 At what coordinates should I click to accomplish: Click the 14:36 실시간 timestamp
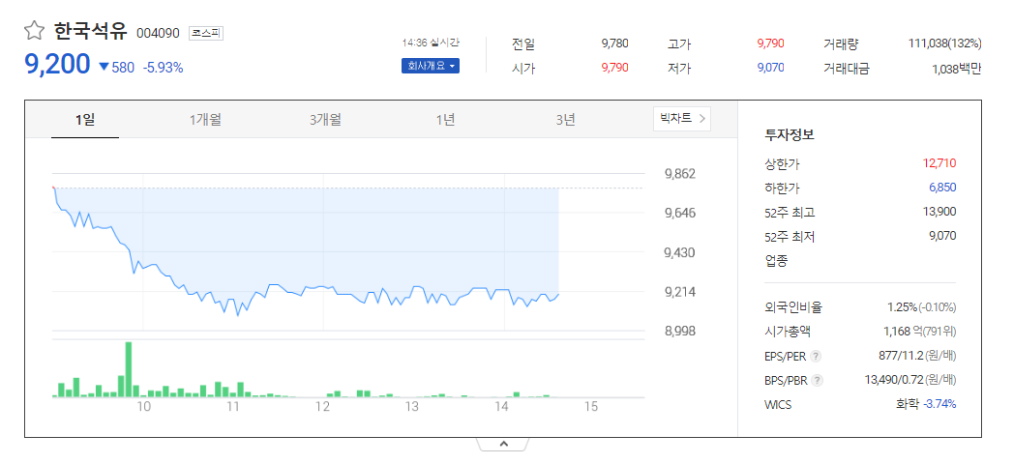430,43
